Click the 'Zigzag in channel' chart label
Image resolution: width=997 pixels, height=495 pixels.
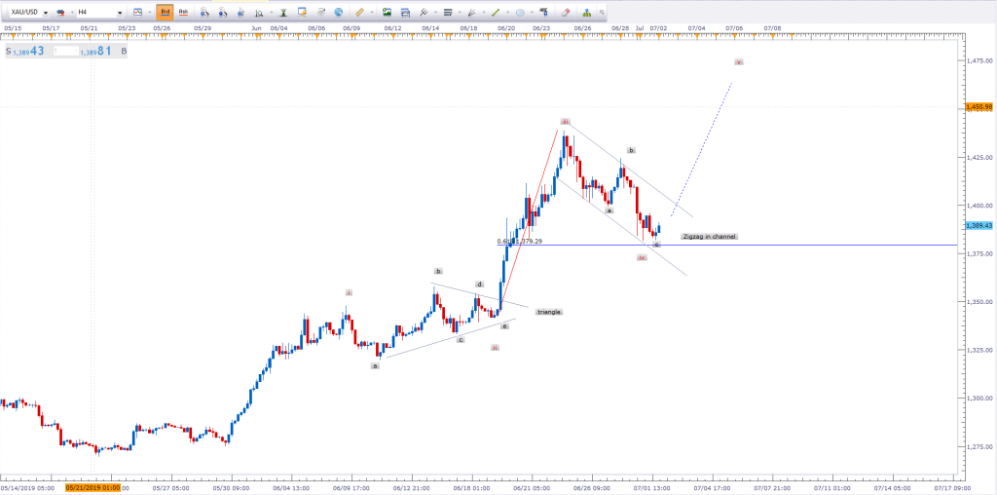[x=709, y=236]
